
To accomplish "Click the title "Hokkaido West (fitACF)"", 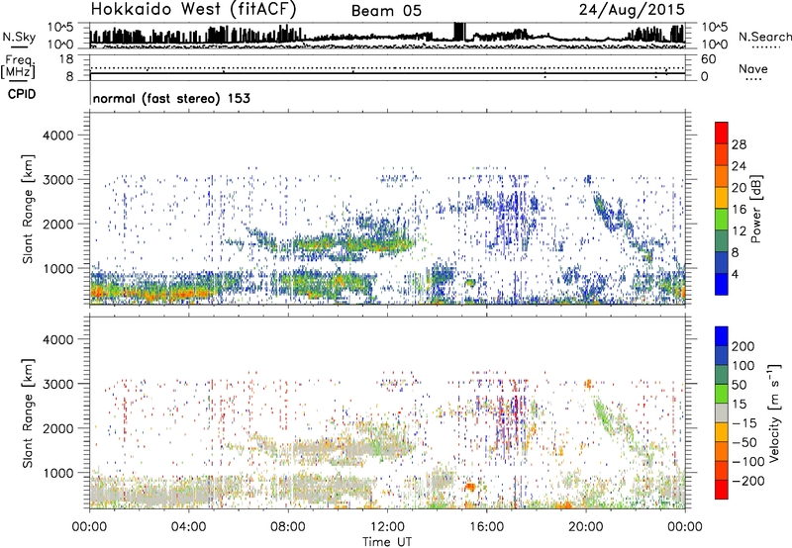I will (x=193, y=9).
